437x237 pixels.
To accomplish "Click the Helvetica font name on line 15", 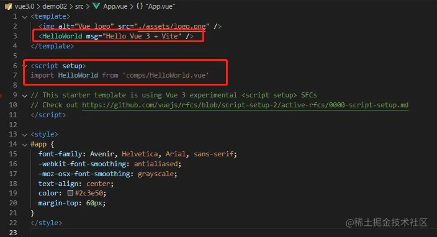I will click(x=140, y=154).
